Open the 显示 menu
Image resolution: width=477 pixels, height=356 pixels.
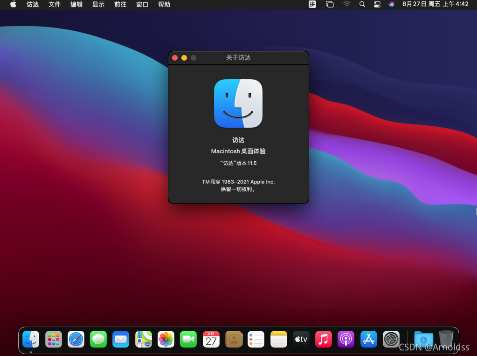(x=98, y=4)
